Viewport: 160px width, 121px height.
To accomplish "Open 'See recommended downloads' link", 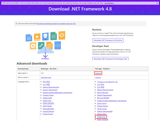I will point(56,23).
